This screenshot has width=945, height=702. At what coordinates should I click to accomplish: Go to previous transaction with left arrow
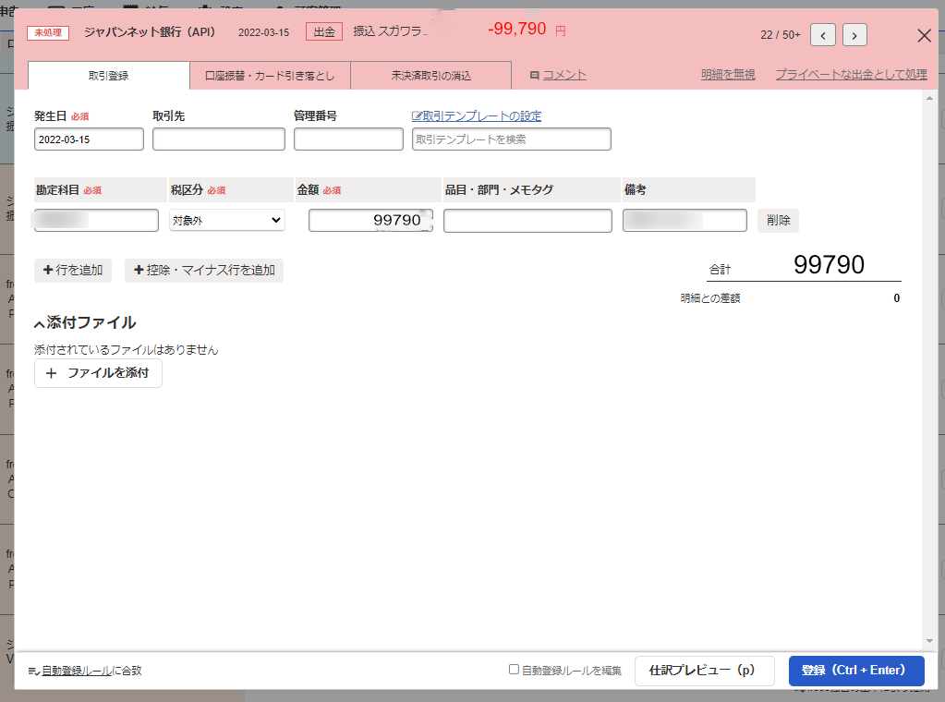click(x=823, y=35)
